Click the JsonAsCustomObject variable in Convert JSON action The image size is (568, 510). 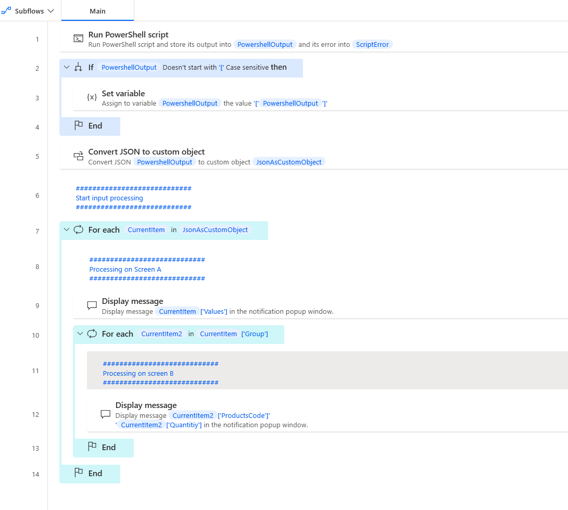pyautogui.click(x=288, y=162)
